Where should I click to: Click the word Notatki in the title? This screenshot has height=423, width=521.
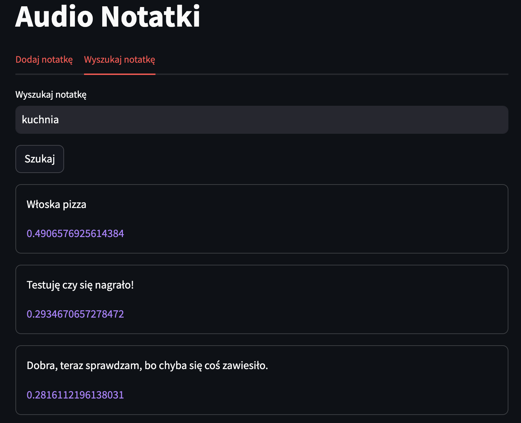coord(151,16)
